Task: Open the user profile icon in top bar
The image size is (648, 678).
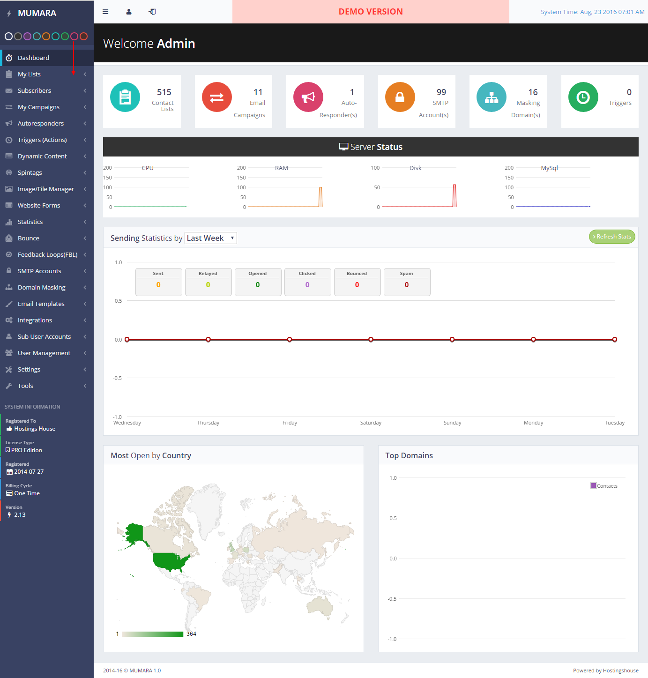Action: click(129, 12)
